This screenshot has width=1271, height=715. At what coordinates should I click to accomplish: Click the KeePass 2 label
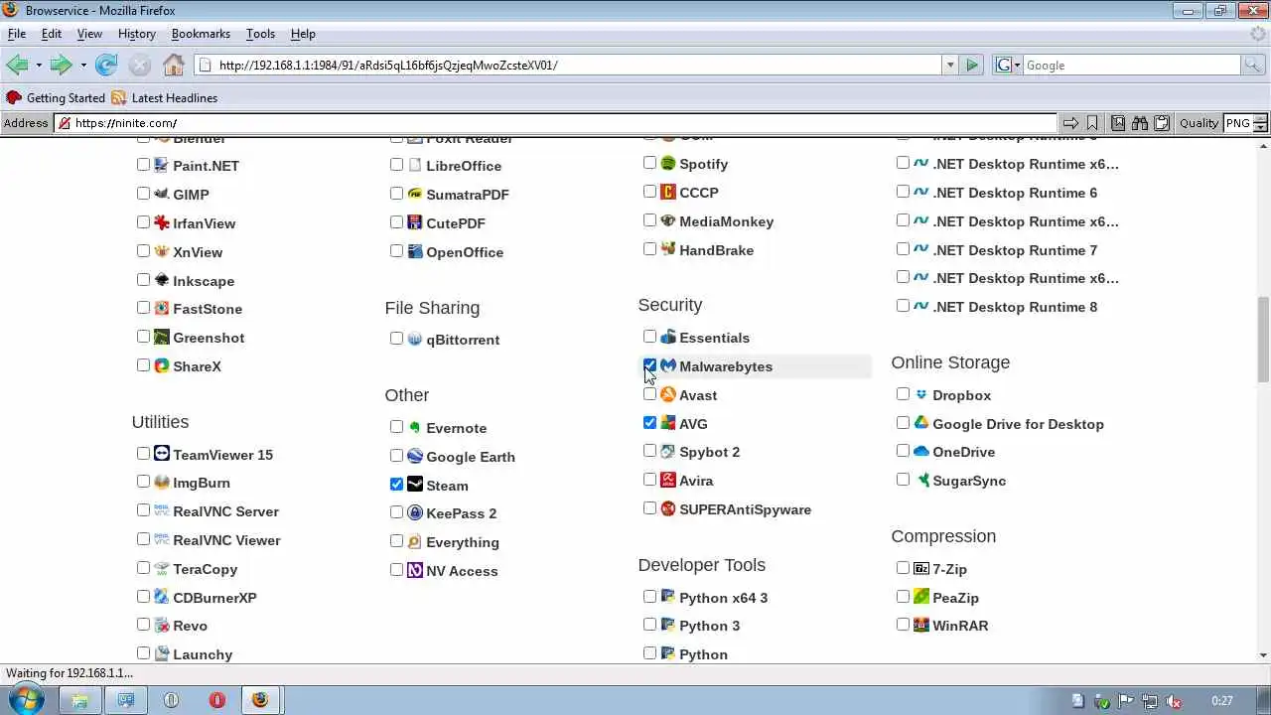[461, 513]
